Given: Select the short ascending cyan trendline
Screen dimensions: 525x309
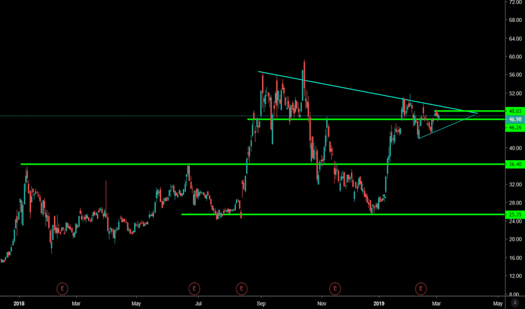Looking at the screenshot, I should [x=447, y=126].
